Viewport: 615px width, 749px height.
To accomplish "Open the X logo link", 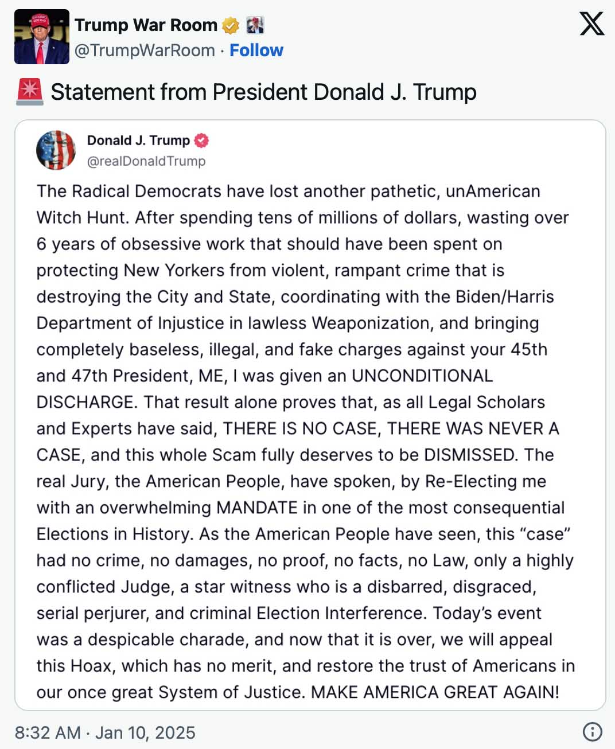I will point(592,24).
